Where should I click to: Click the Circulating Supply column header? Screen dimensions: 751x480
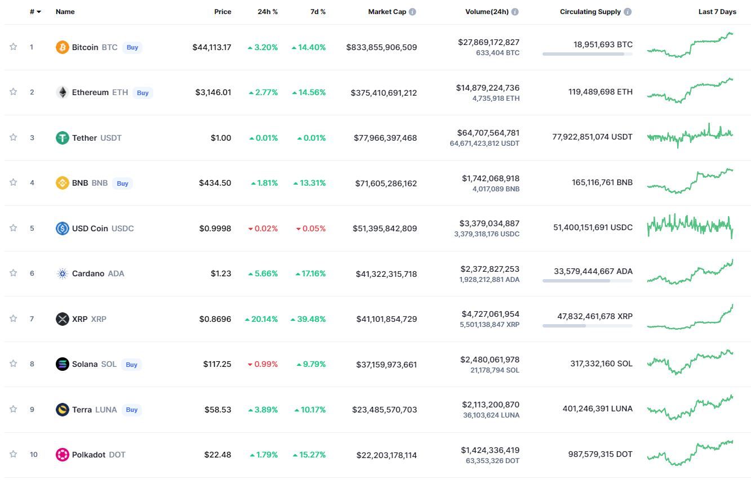(x=590, y=12)
